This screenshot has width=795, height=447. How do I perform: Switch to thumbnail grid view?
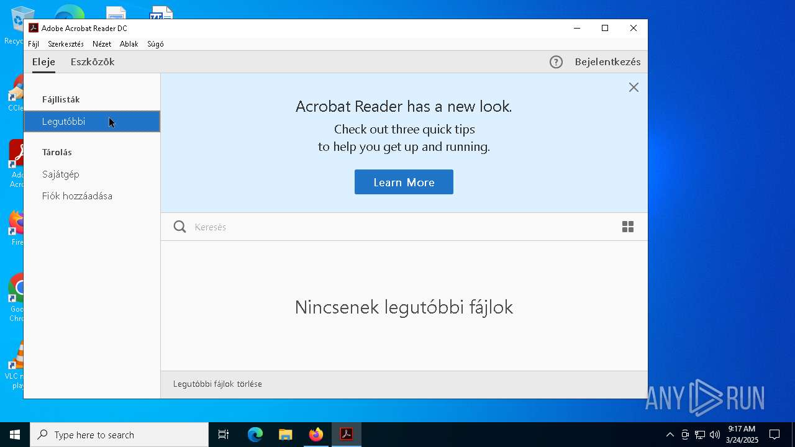click(628, 227)
